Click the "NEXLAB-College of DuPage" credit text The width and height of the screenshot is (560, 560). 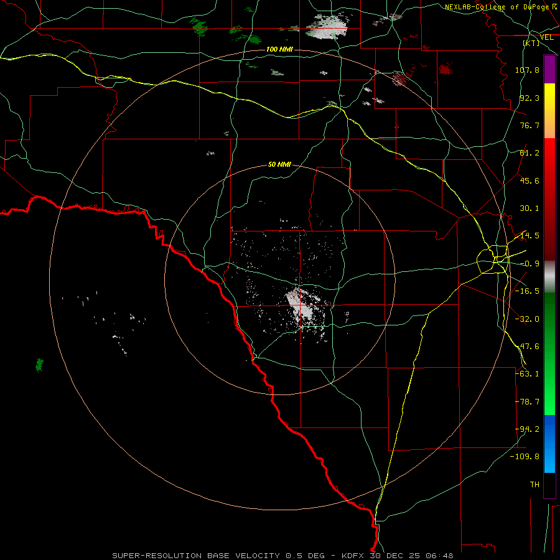click(497, 7)
